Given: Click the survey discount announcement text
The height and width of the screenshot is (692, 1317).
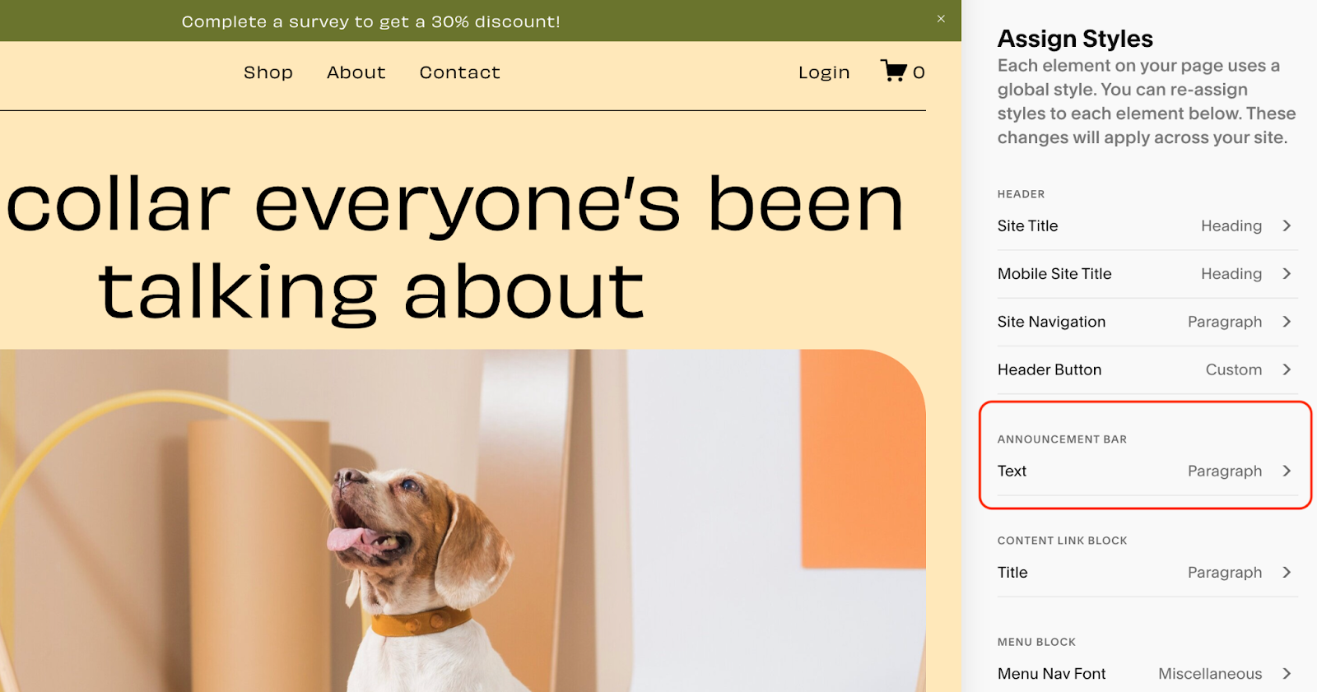Looking at the screenshot, I should (x=370, y=21).
